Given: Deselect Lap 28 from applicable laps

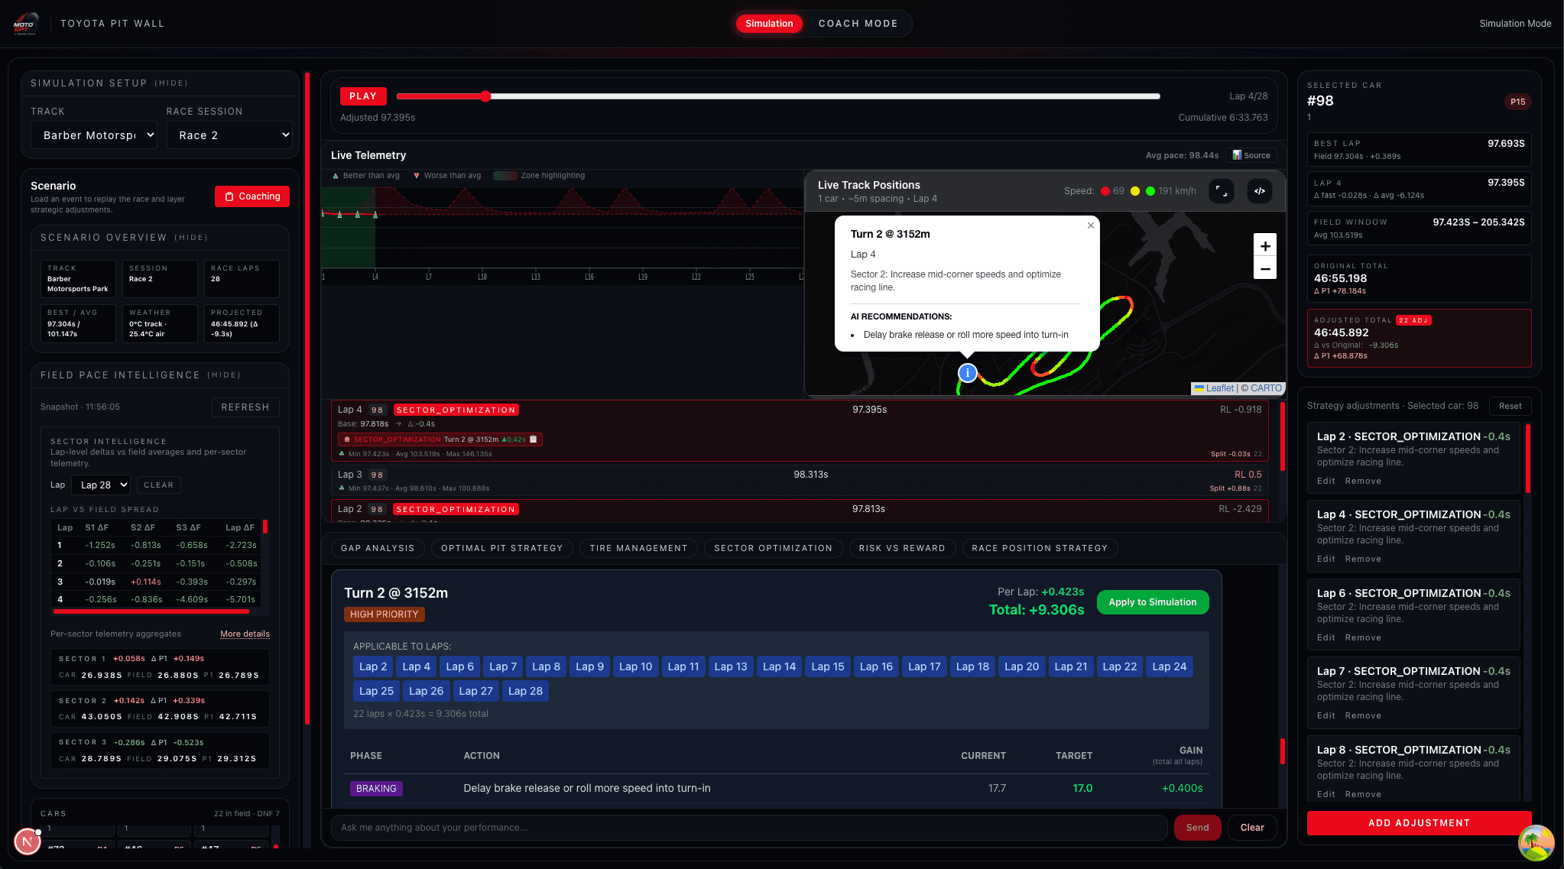Looking at the screenshot, I should click(x=525, y=691).
